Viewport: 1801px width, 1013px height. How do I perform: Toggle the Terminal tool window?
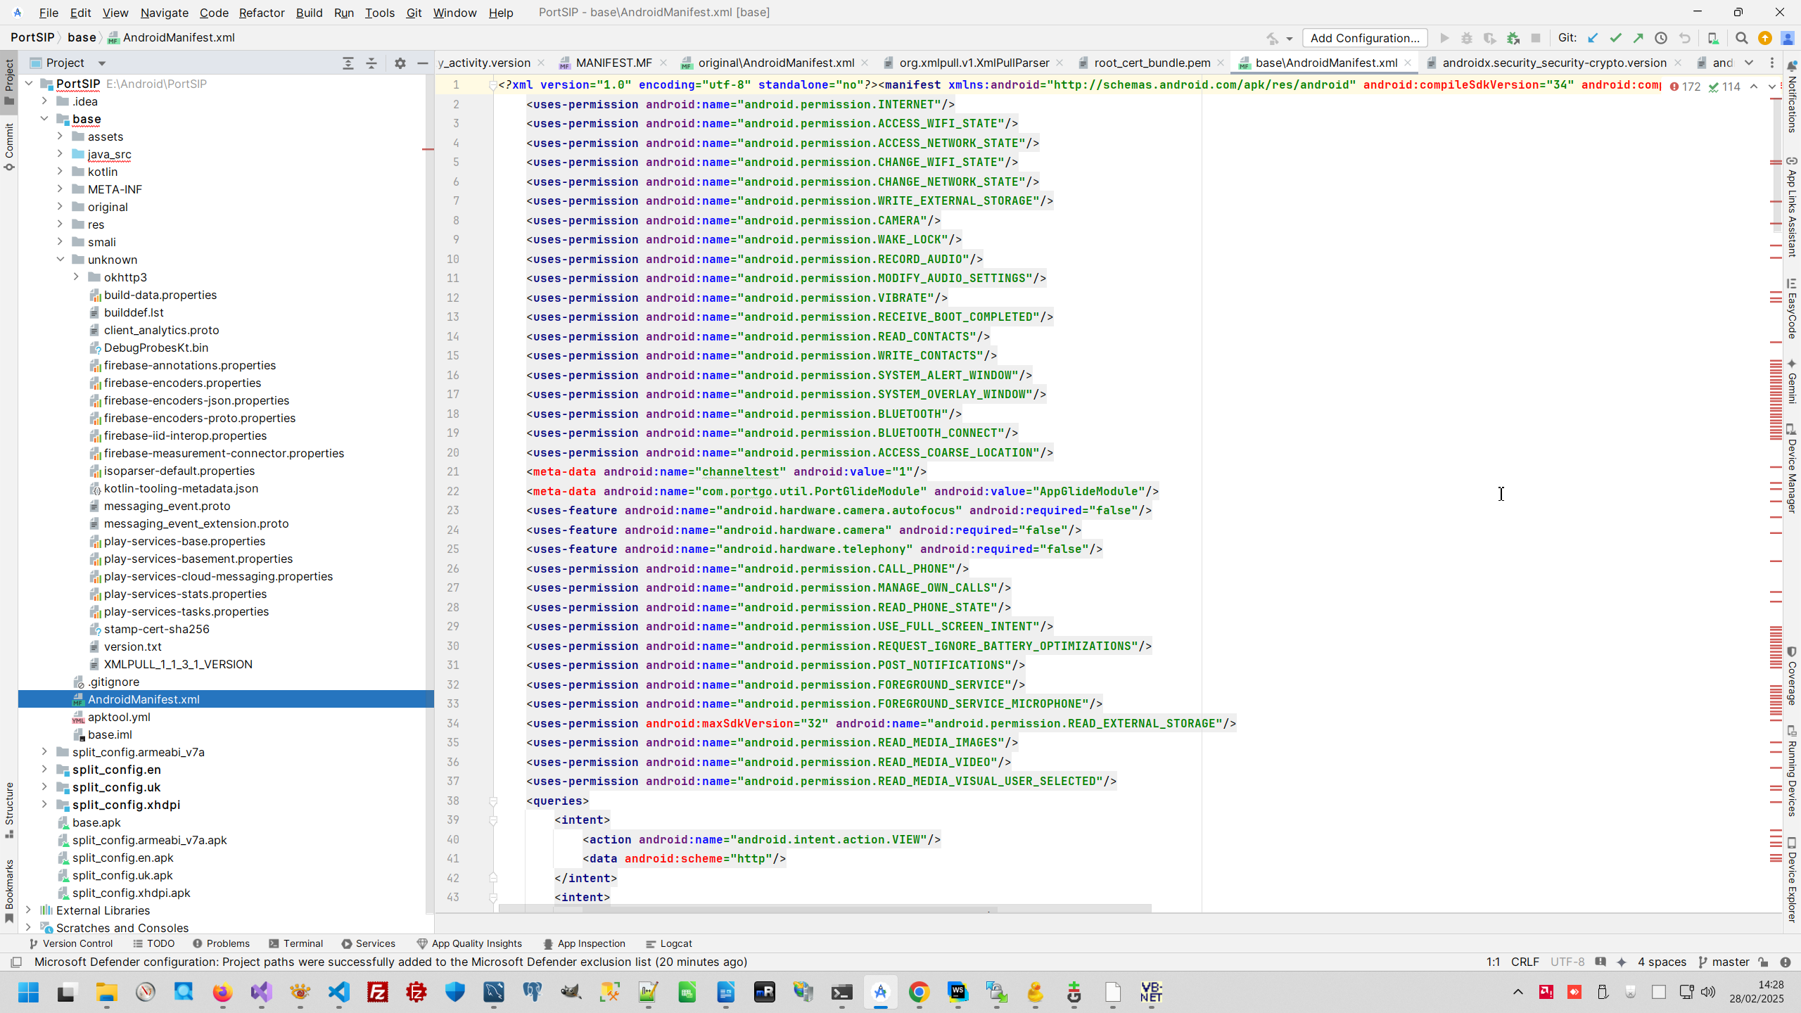click(x=296, y=943)
